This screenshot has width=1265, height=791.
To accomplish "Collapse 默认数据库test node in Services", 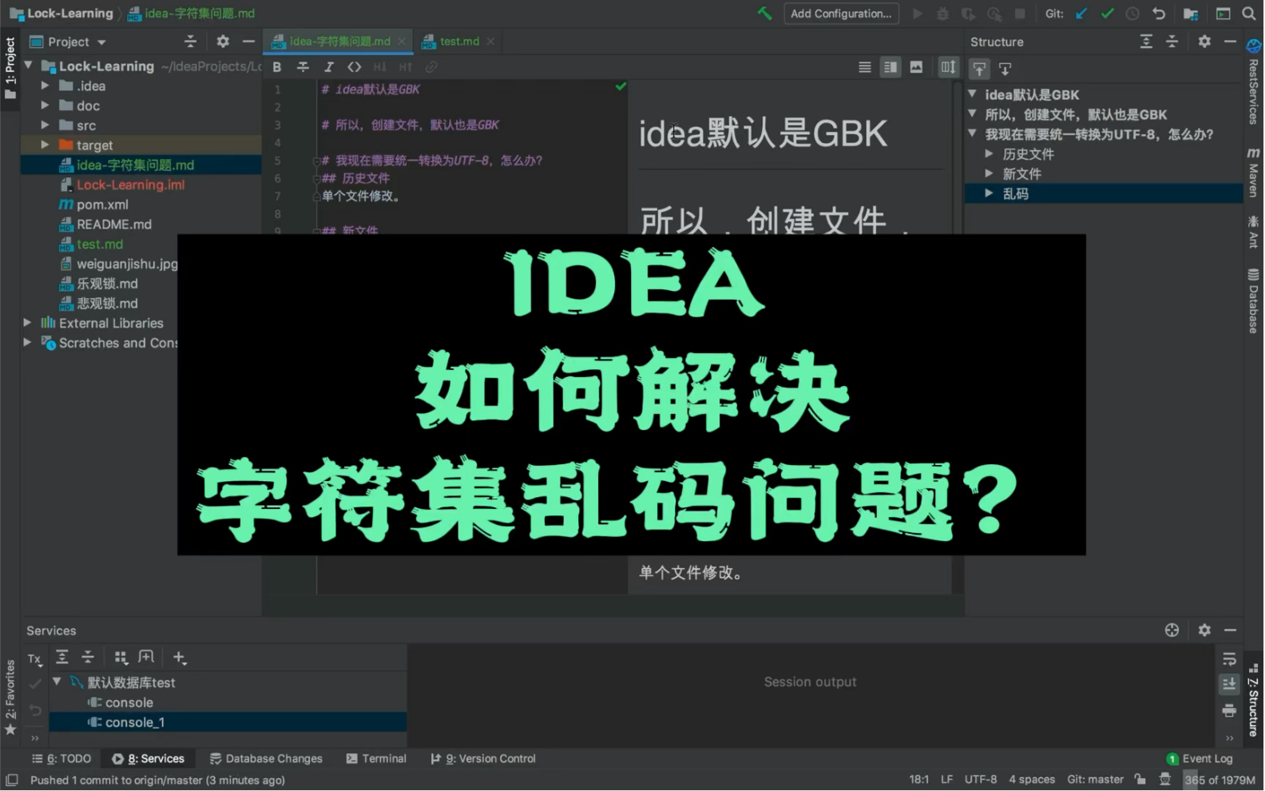I will coord(57,682).
